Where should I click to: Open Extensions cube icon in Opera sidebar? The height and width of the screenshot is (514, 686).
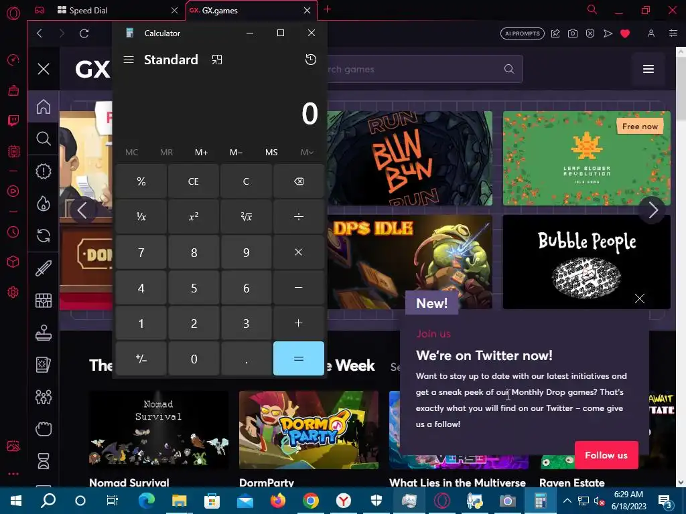click(x=13, y=262)
